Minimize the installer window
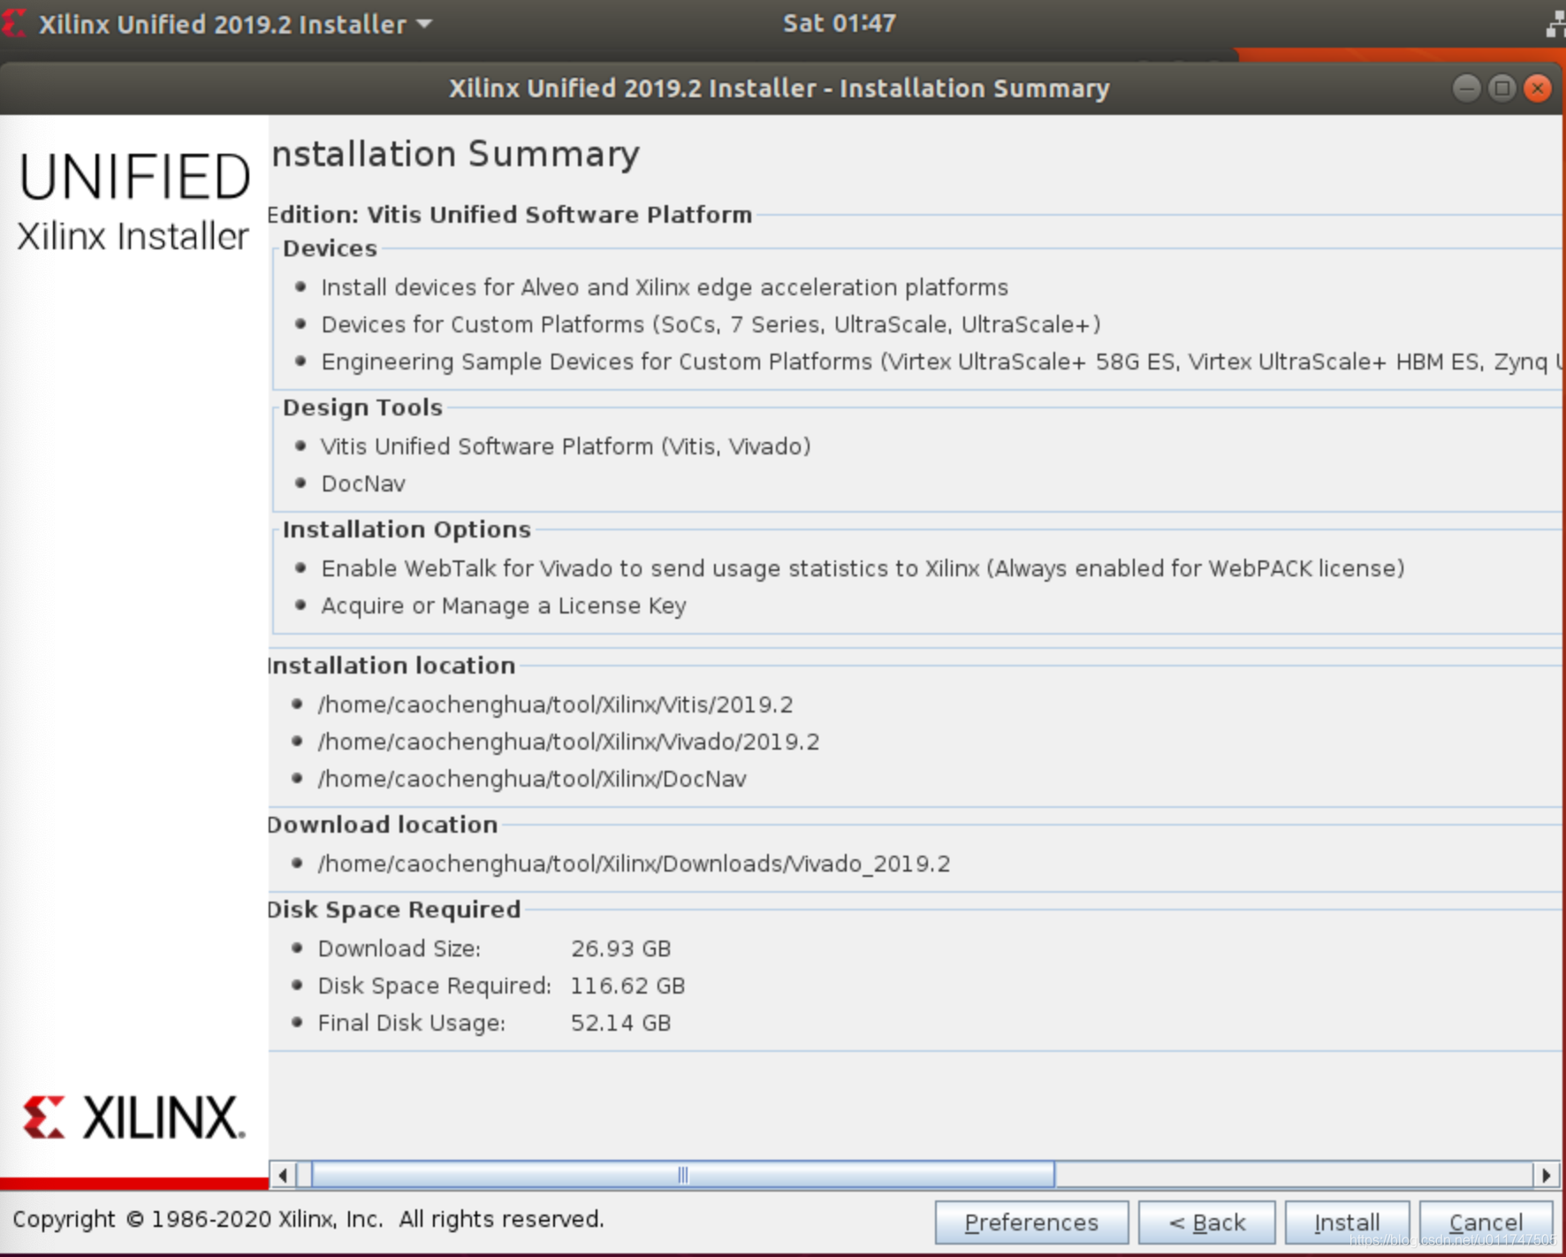The image size is (1566, 1257). [x=1466, y=88]
